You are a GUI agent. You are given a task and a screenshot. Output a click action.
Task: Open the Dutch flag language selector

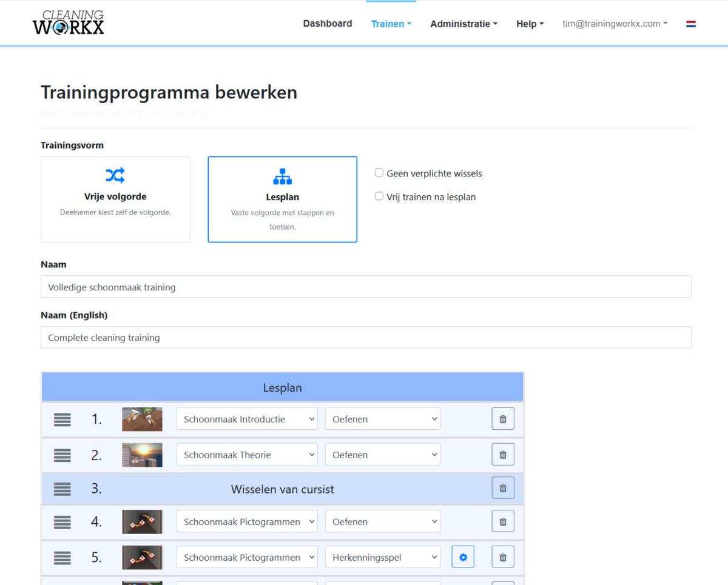[x=690, y=24]
